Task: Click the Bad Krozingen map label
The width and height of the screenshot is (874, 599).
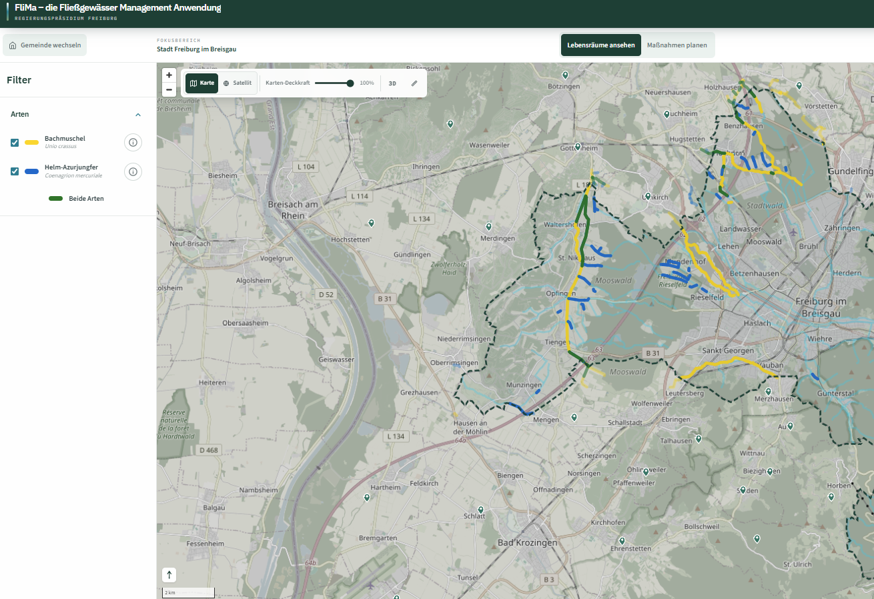Action: 527,543
